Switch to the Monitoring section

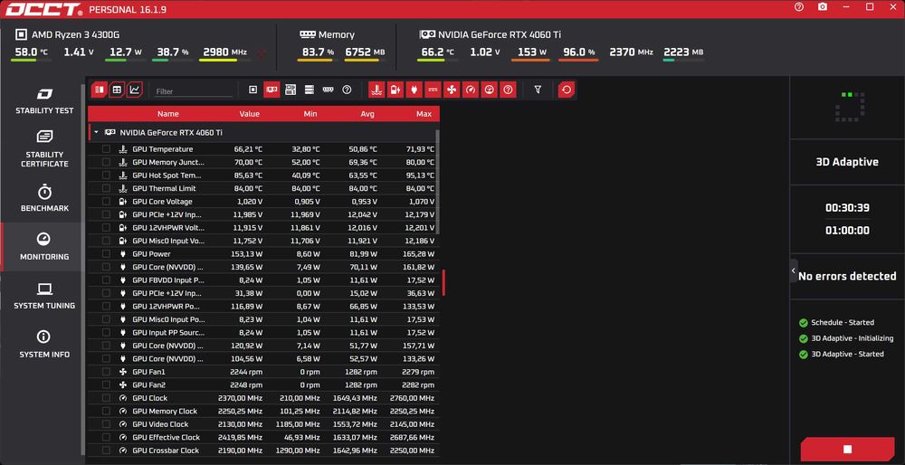click(x=44, y=247)
